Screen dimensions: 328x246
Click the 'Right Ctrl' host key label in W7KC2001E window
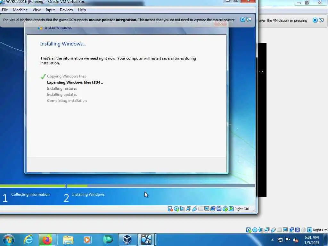242,209
